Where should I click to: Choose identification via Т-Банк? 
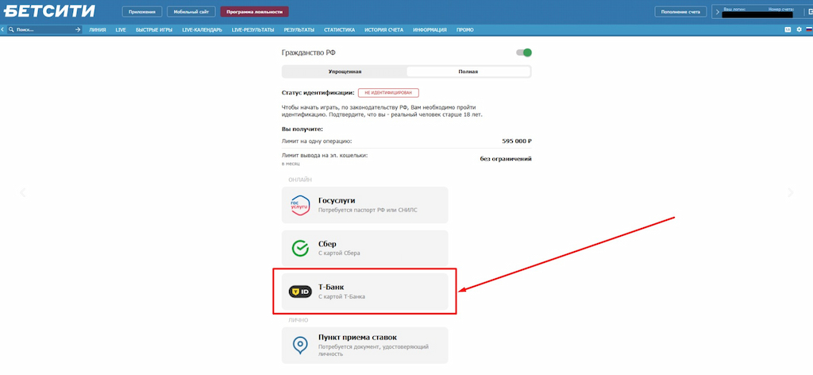(364, 292)
